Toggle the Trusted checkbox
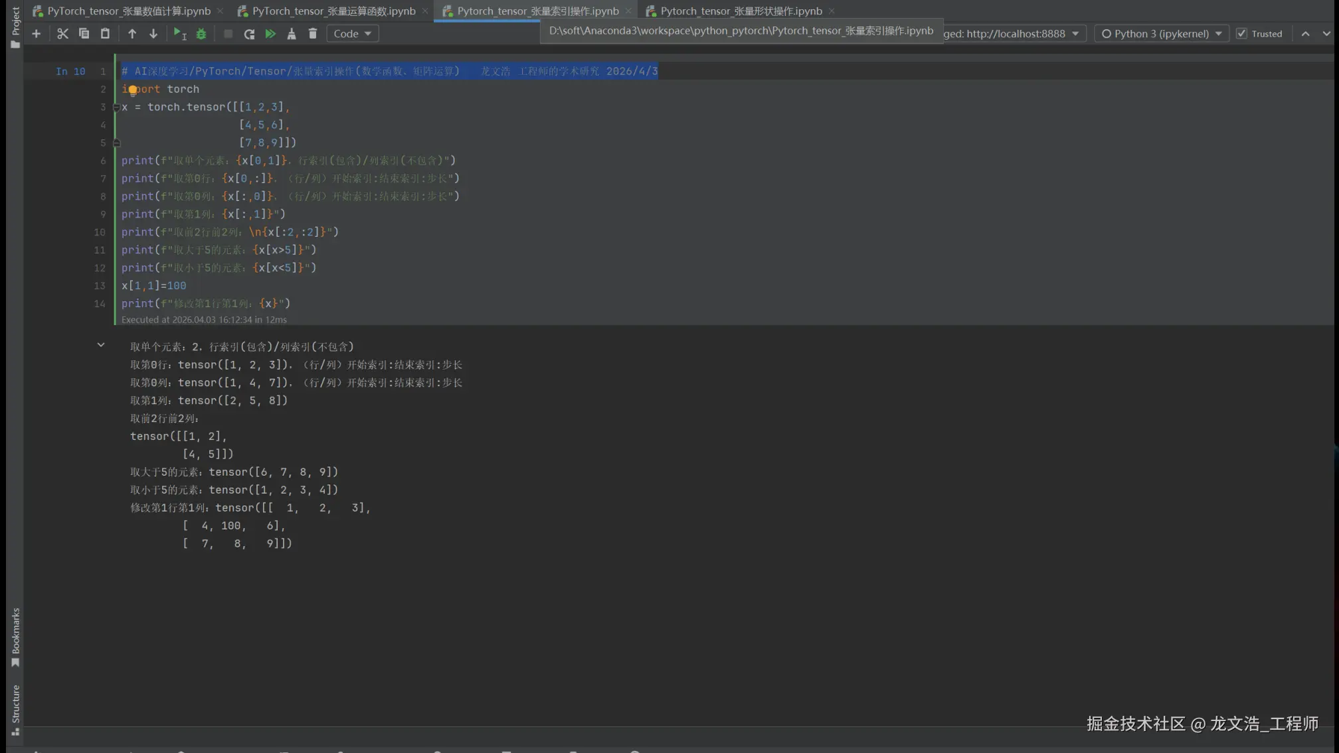The image size is (1339, 753). tap(1241, 34)
